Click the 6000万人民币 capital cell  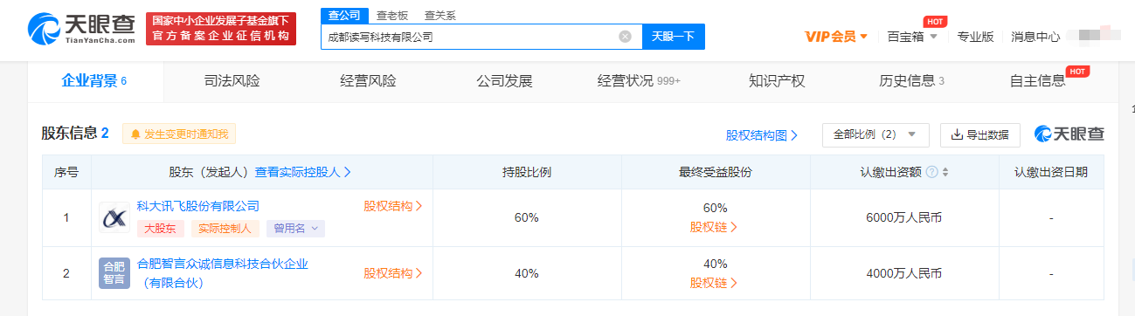pos(903,217)
